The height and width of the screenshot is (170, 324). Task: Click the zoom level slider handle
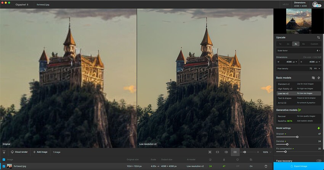tap(245, 152)
